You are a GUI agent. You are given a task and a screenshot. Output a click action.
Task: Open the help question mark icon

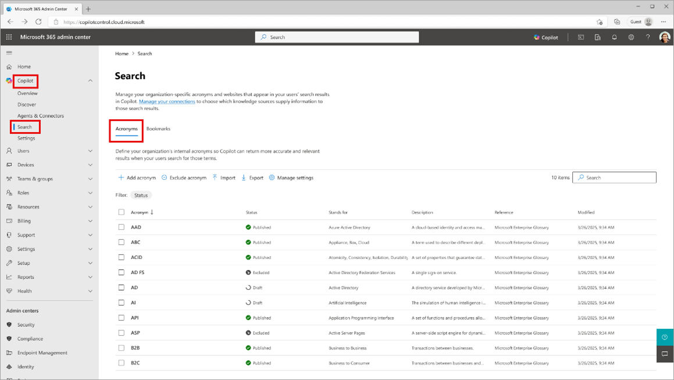(648, 37)
